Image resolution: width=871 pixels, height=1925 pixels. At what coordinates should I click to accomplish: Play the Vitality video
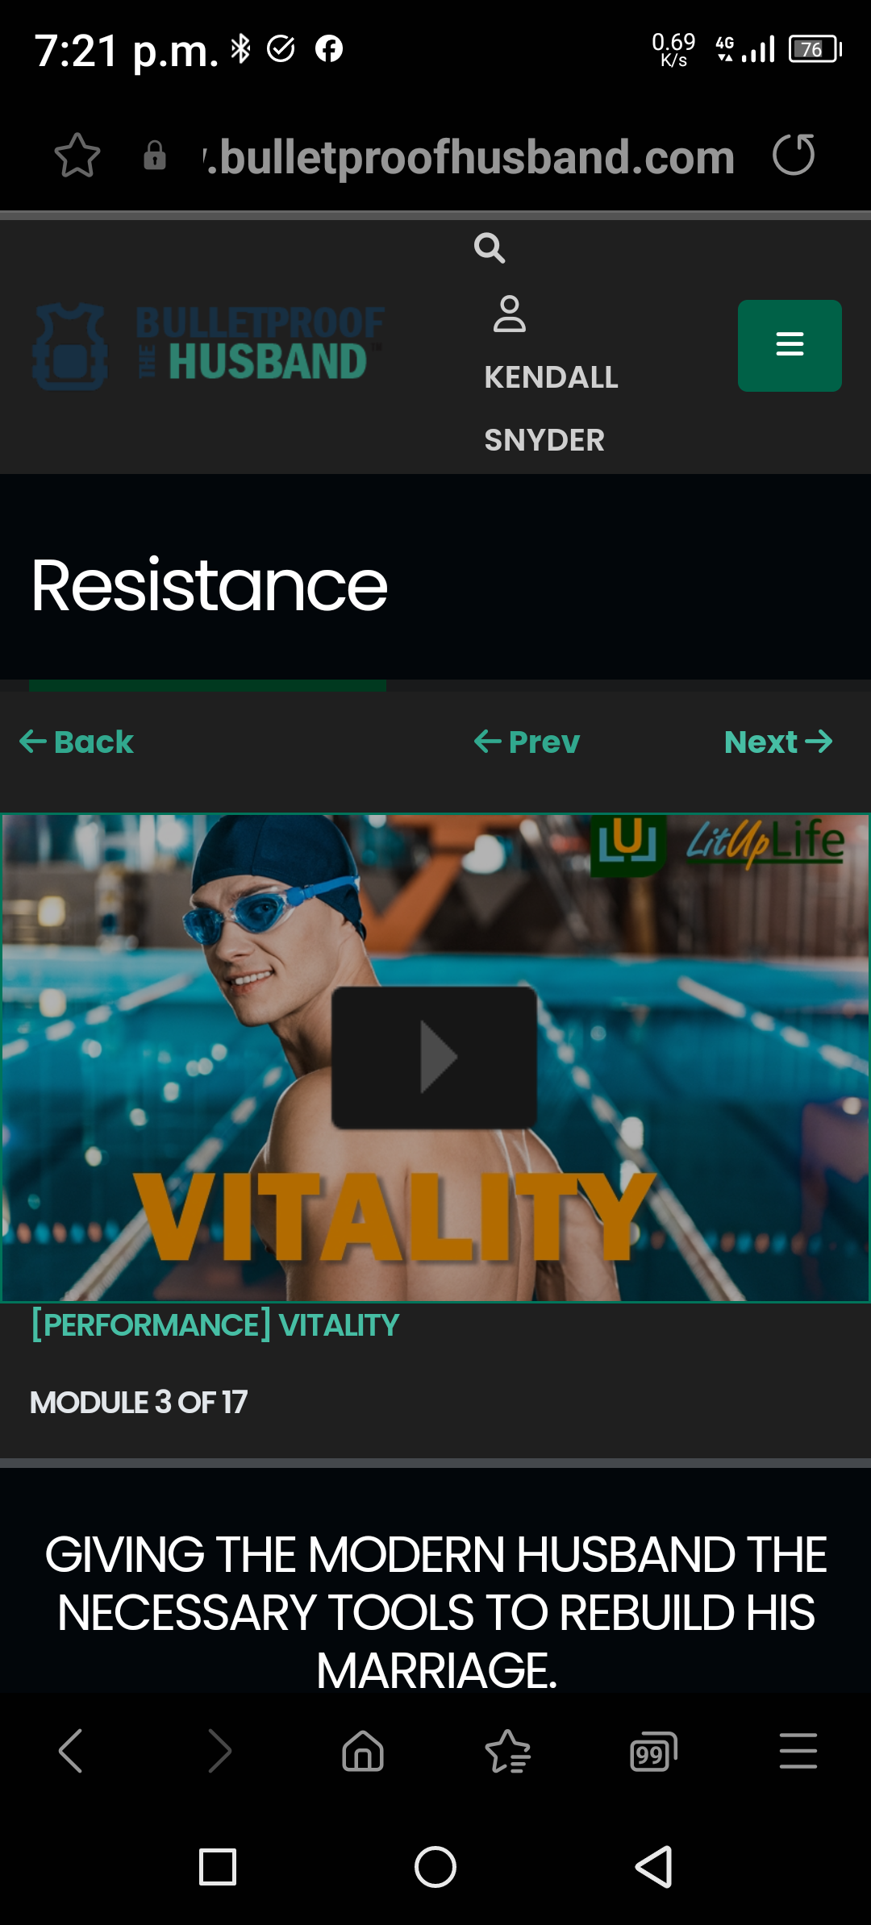435,1057
